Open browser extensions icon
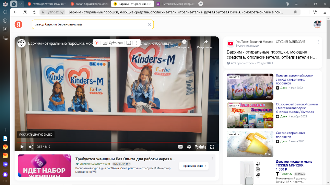 coord(315,12)
